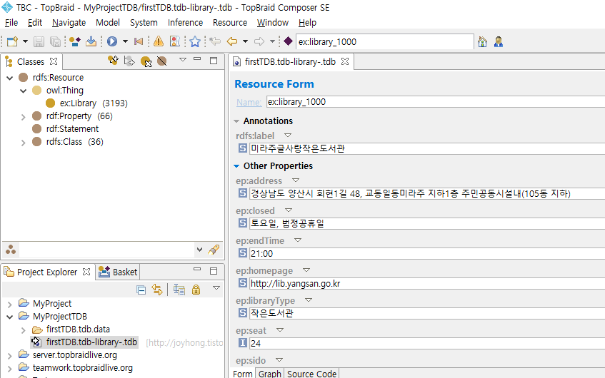This screenshot has width=605, height=378.
Task: Go back with yellow left arrow
Action: (x=232, y=41)
